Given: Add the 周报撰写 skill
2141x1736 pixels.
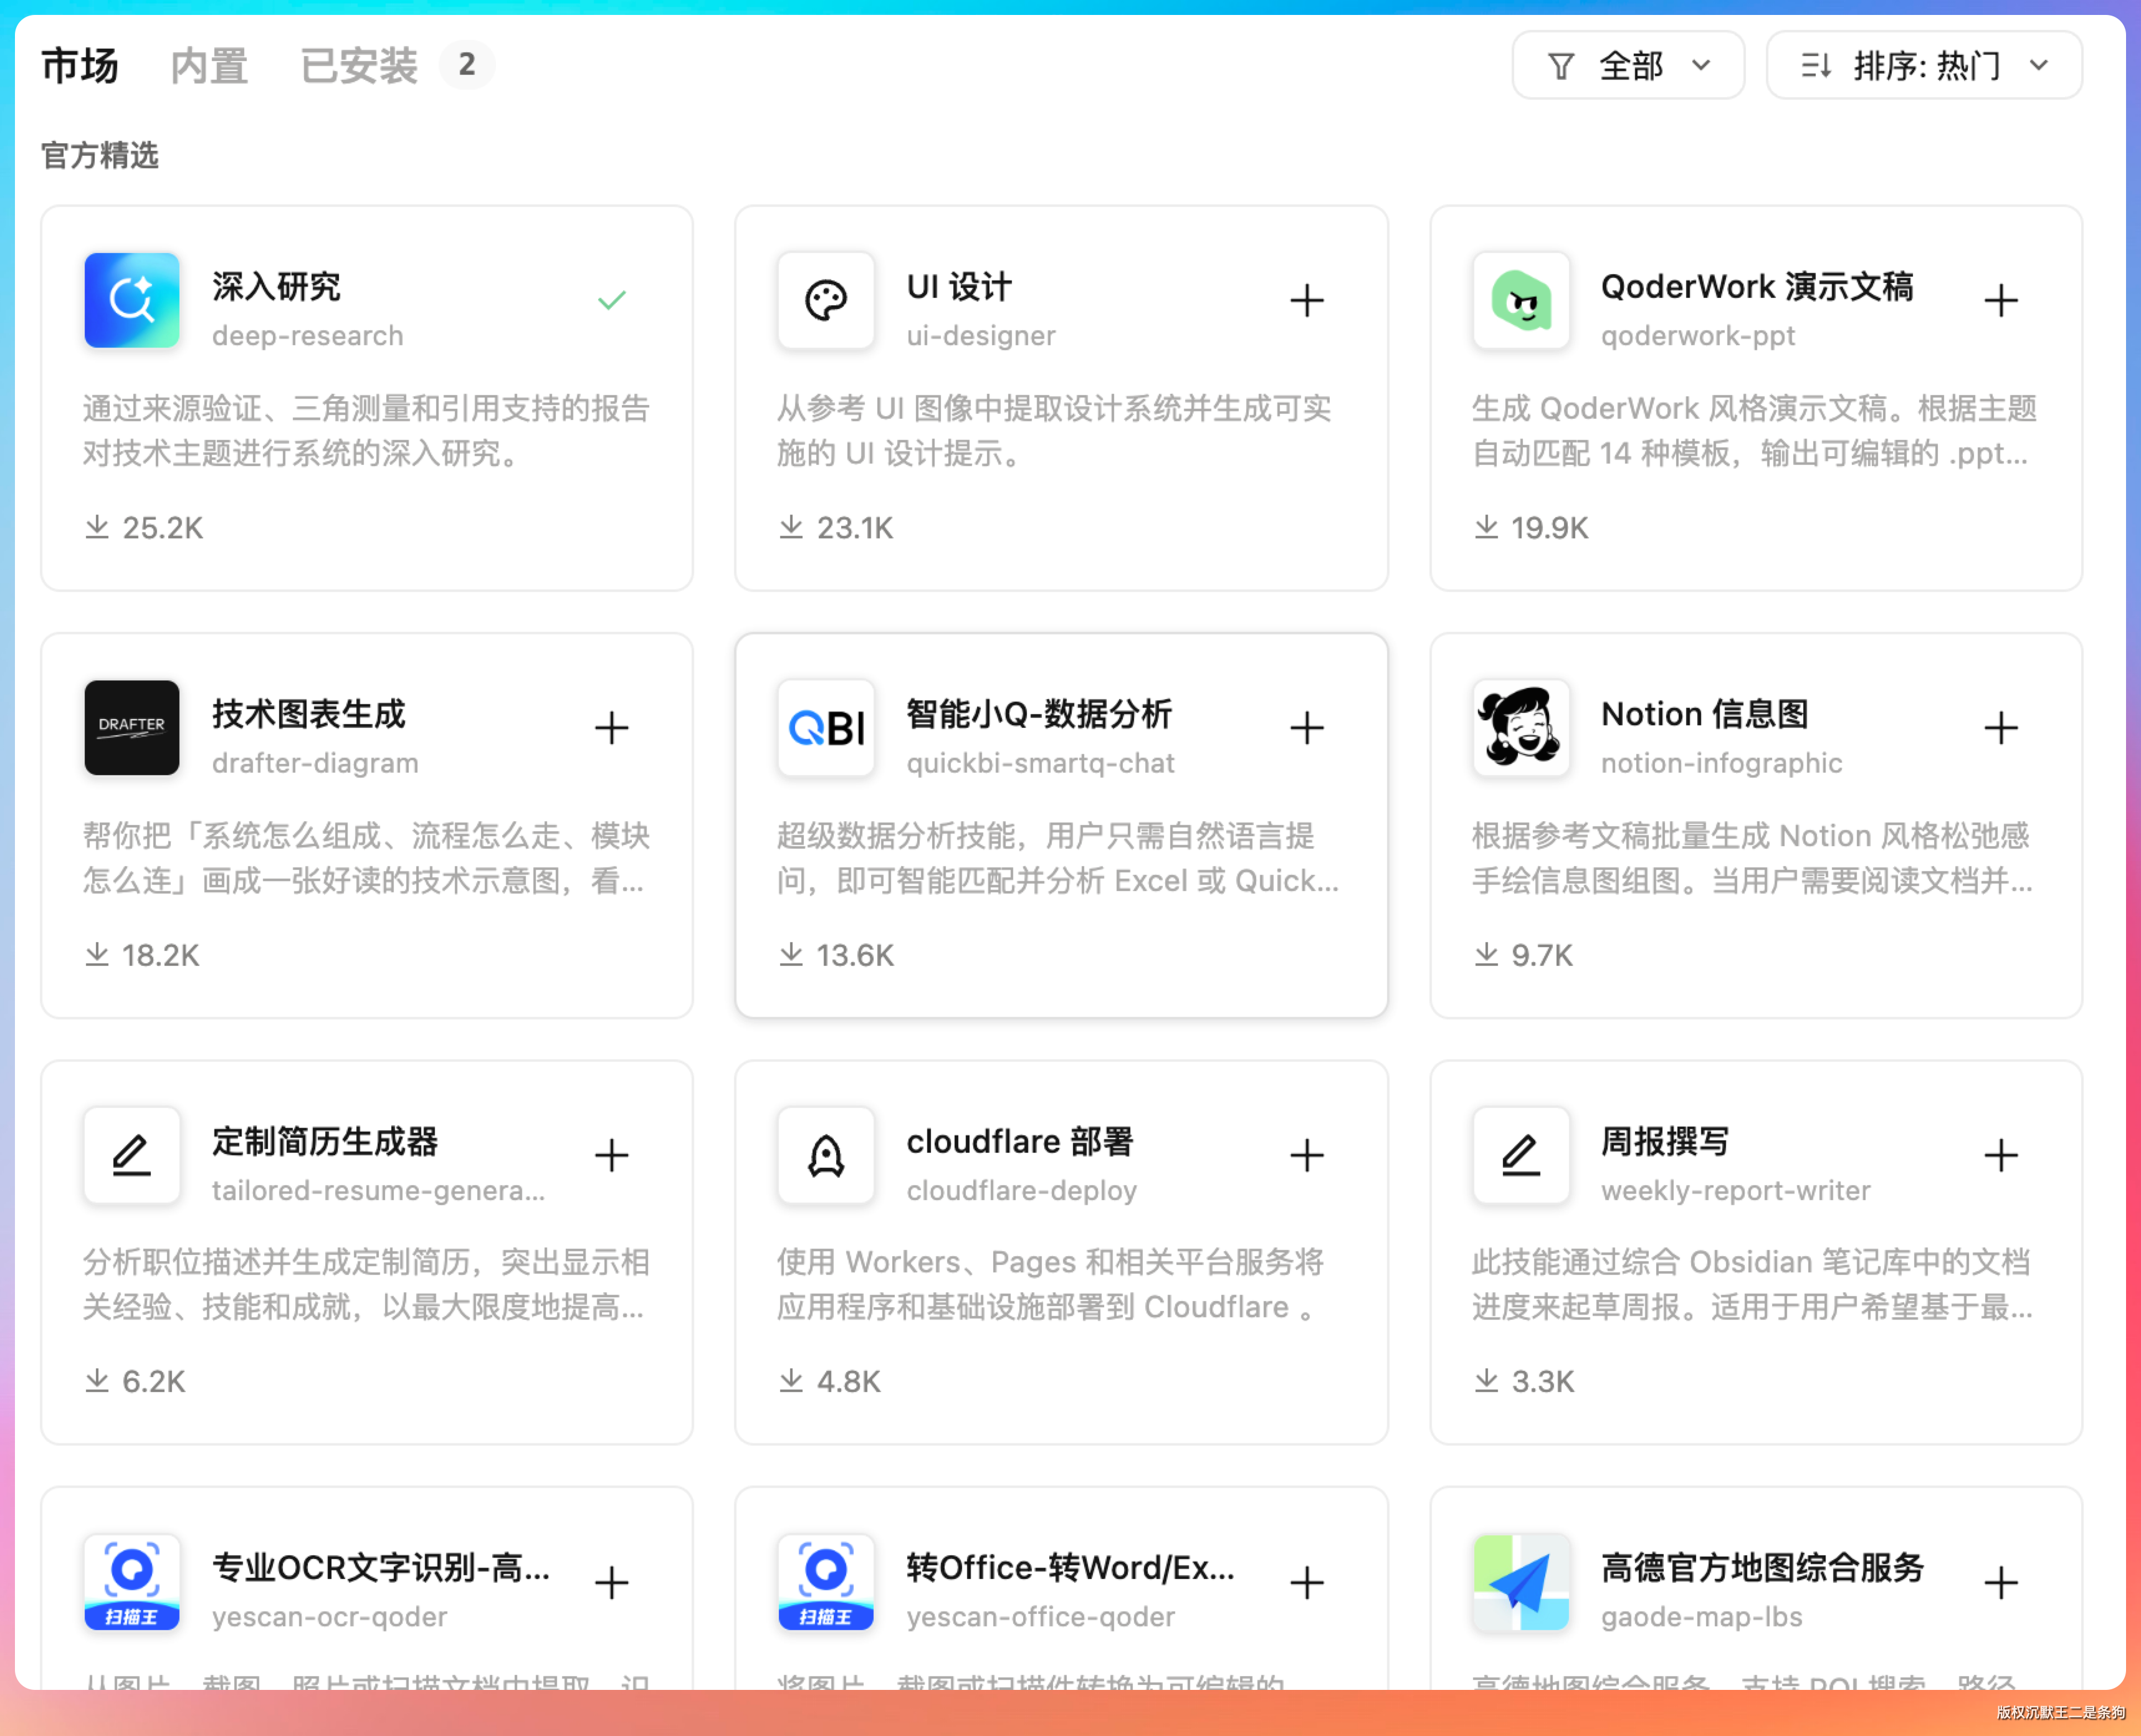Looking at the screenshot, I should point(2001,1155).
